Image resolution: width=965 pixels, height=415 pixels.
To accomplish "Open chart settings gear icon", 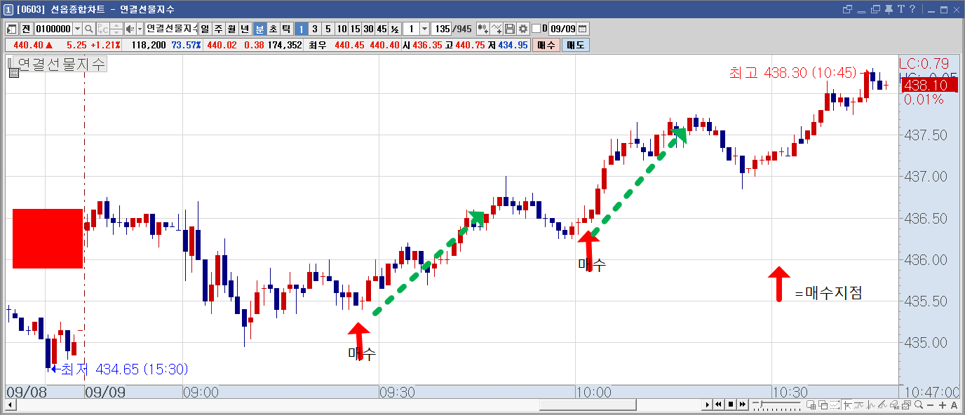I will pyautogui.click(x=522, y=29).
